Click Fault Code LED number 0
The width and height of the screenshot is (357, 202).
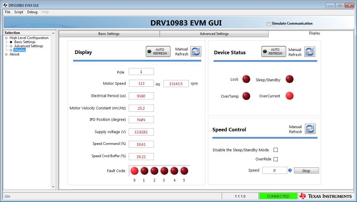pos(135,171)
